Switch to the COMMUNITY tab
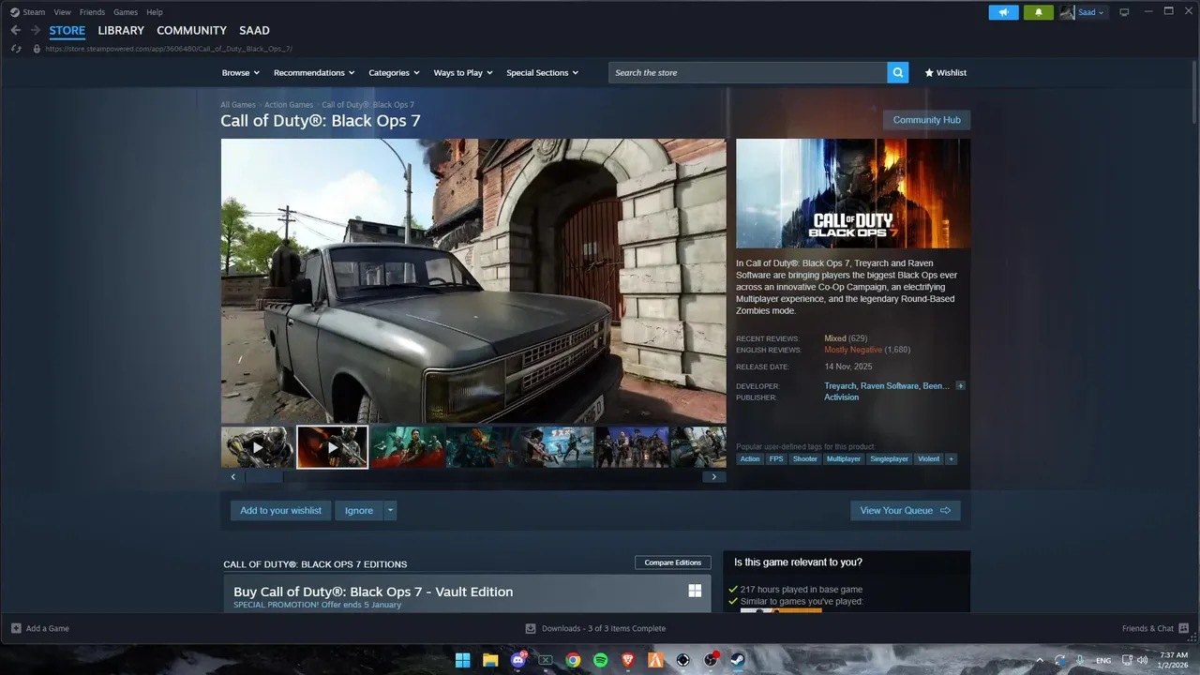Viewport: 1200px width, 675px height. [x=191, y=31]
